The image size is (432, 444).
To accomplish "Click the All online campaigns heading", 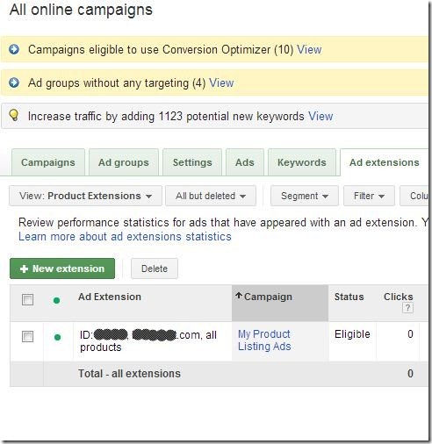I will (x=81, y=10).
